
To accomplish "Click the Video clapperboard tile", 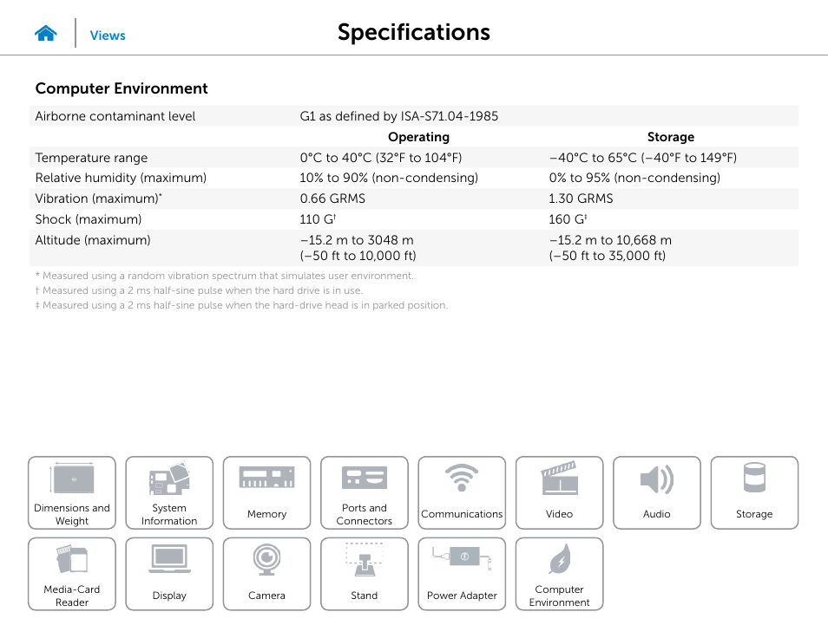I will pyautogui.click(x=559, y=492).
